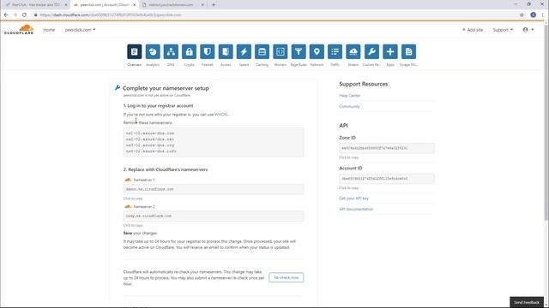Screen dimensions: 549x308
Task: Open the Network location pin icon
Action: click(x=317, y=51)
